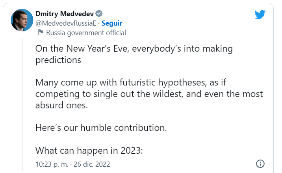Viewport: 282px width, 173px height.
Task: Click the sentence 'Here's our humble contribution.'
Action: tap(101, 128)
